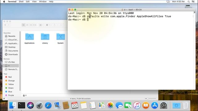198x111 pixels.
Task: Open Photos pinwheel icon in Dock
Action: [x=110, y=105]
